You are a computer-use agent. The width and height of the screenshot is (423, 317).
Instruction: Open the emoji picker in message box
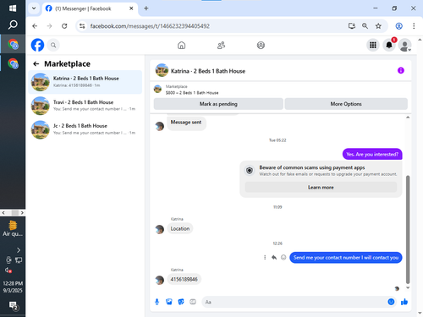[x=391, y=302]
